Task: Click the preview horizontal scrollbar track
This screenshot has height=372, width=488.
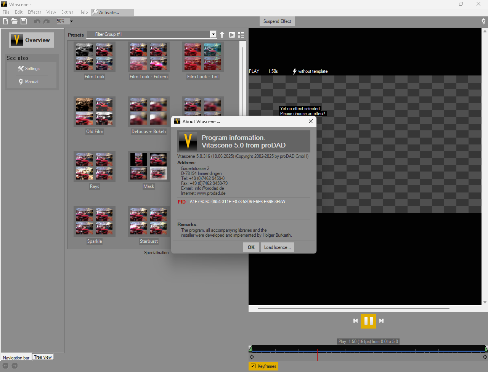Action: click(353, 308)
